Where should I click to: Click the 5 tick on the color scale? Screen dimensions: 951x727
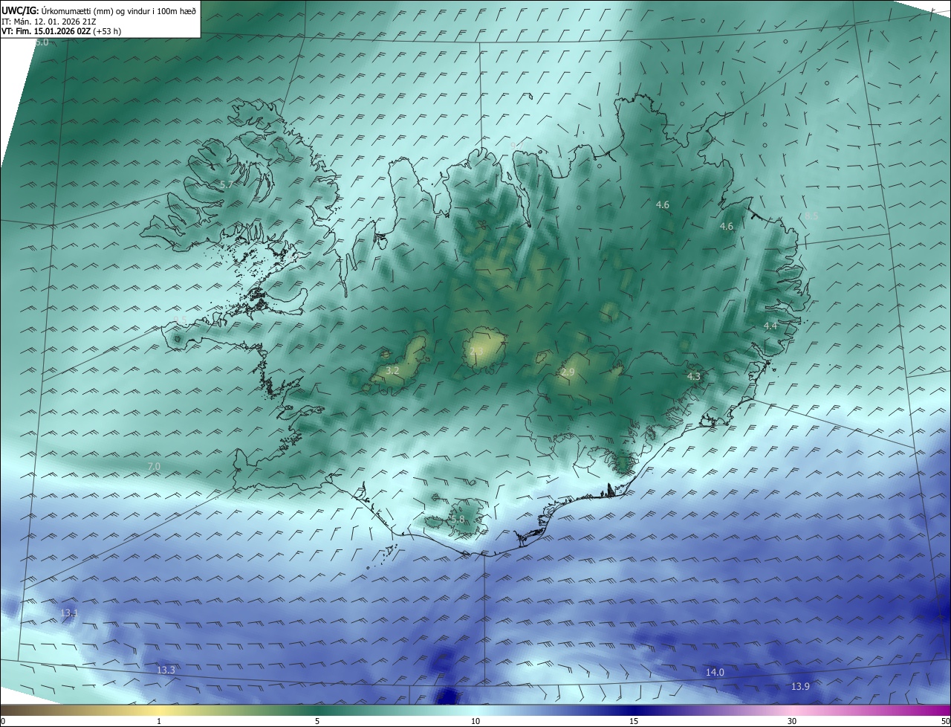(x=317, y=721)
